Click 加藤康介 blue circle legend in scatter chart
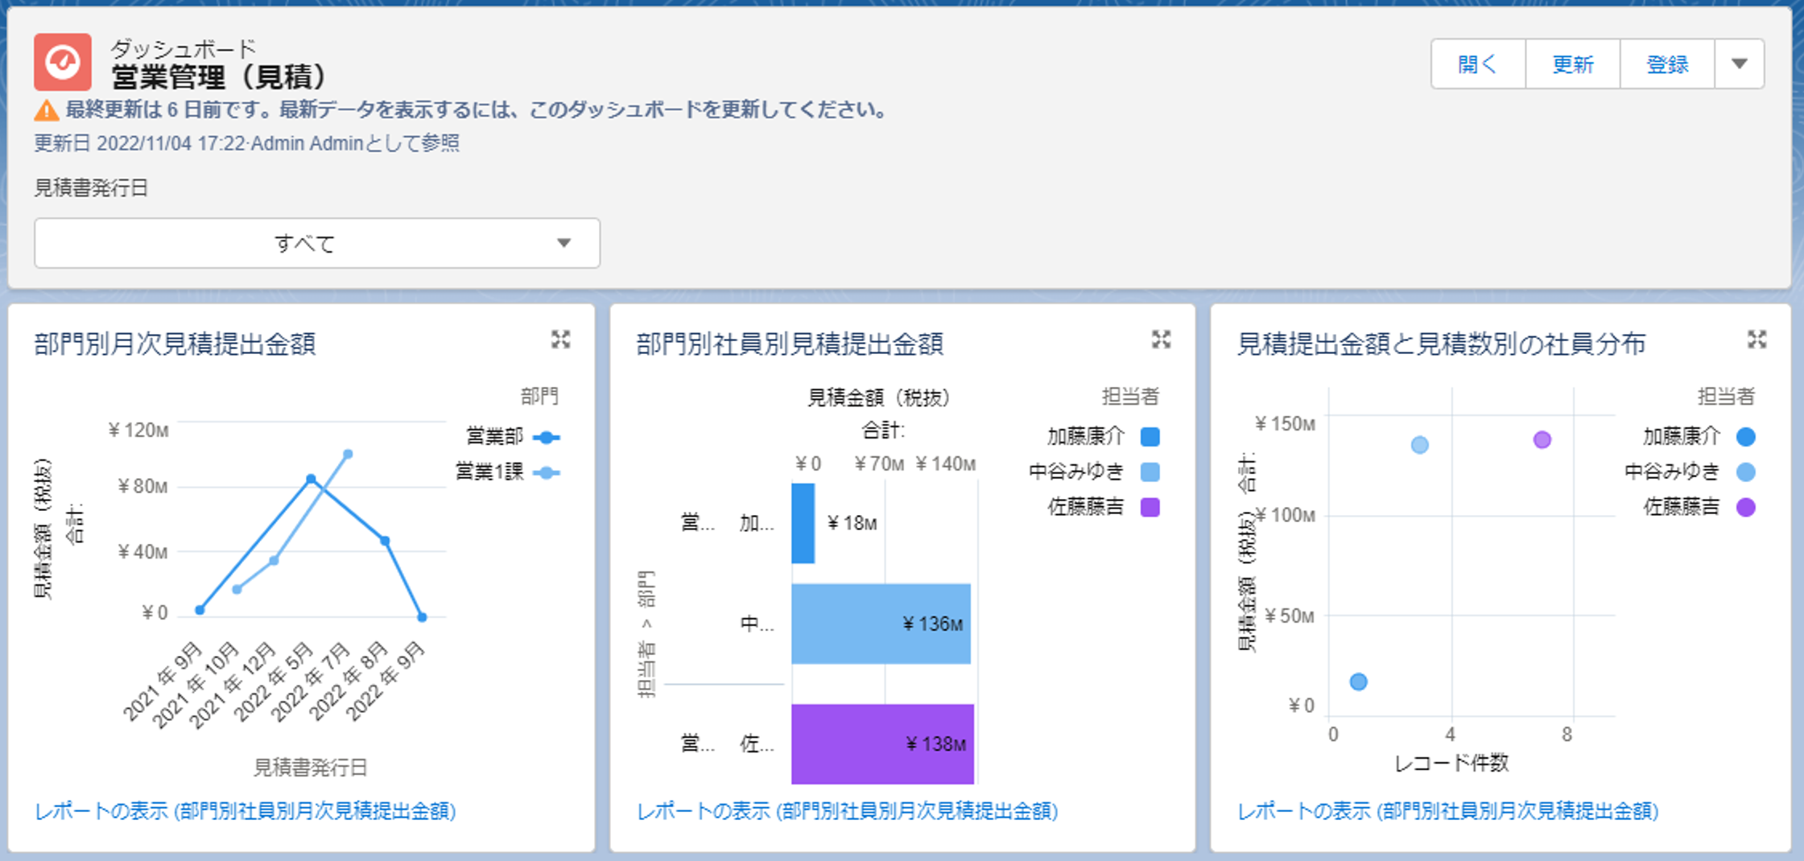Image resolution: width=1804 pixels, height=861 pixels. pyautogui.click(x=1746, y=437)
